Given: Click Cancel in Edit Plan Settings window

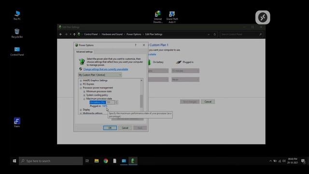Looking at the screenshot, I should tap(208, 102).
